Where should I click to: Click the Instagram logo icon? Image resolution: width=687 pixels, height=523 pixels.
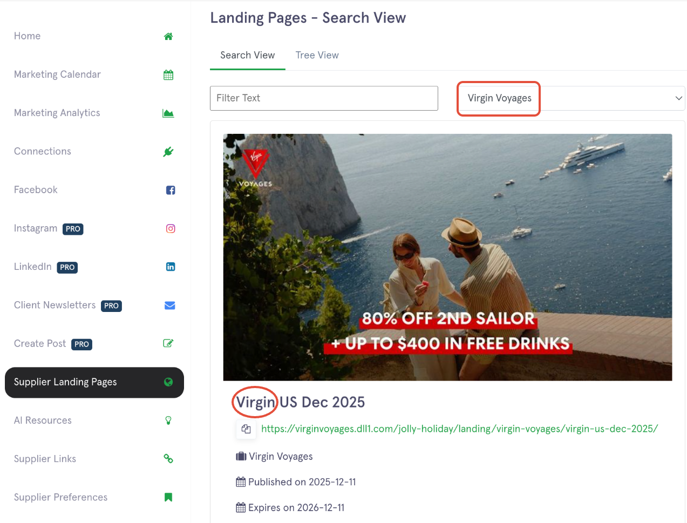pos(171,228)
